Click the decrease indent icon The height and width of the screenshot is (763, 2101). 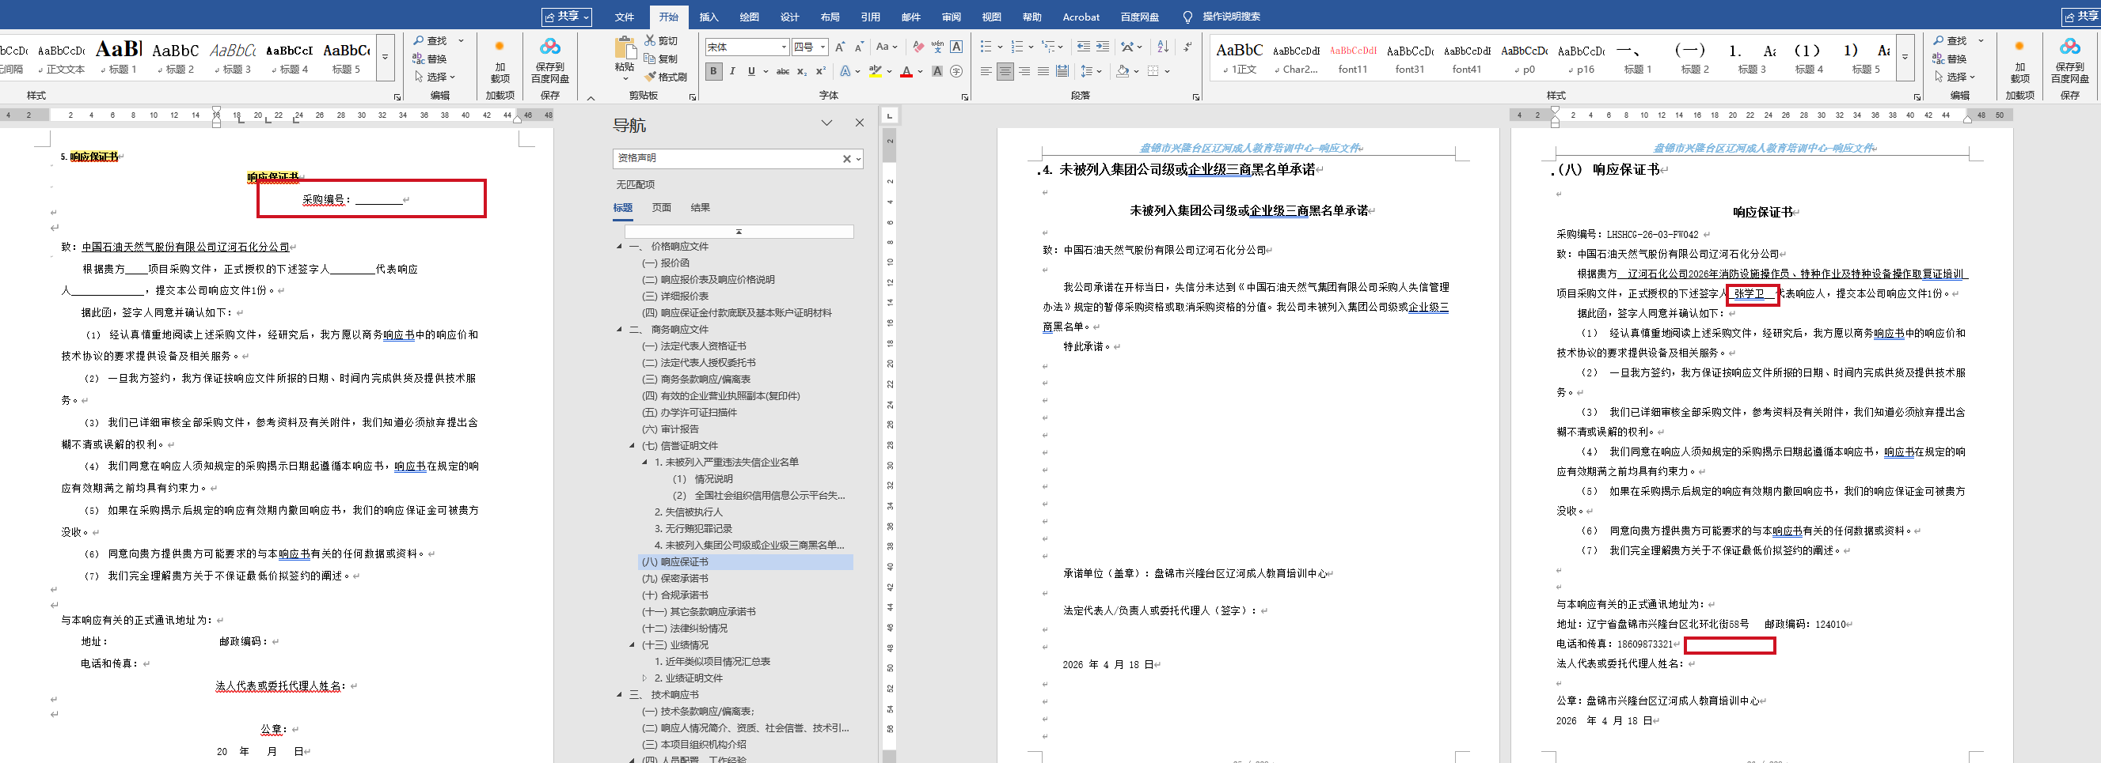1084,47
